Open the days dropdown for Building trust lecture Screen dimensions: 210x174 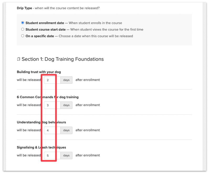66,80
